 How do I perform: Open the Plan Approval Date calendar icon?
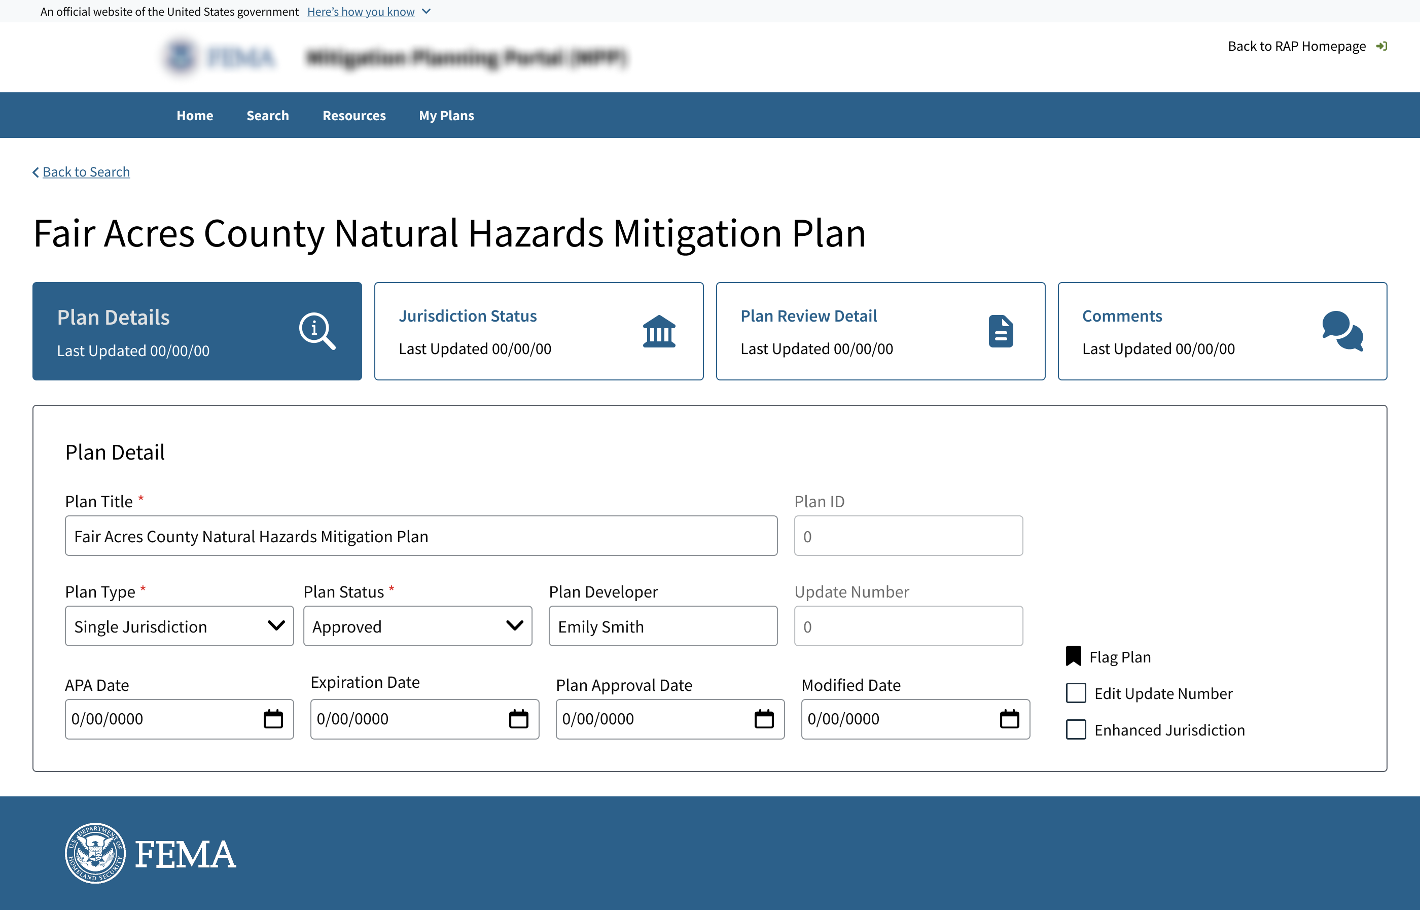[764, 719]
